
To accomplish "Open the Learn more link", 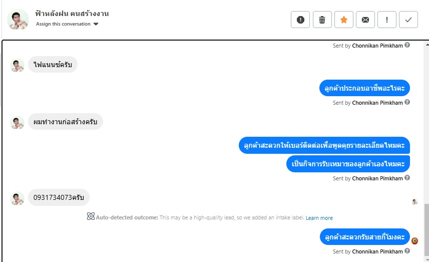I will [x=319, y=218].
